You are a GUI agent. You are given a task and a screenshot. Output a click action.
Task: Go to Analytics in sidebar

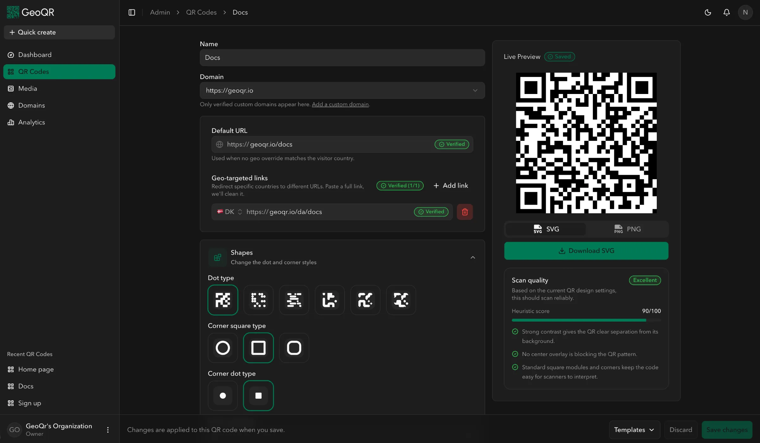pyautogui.click(x=31, y=122)
